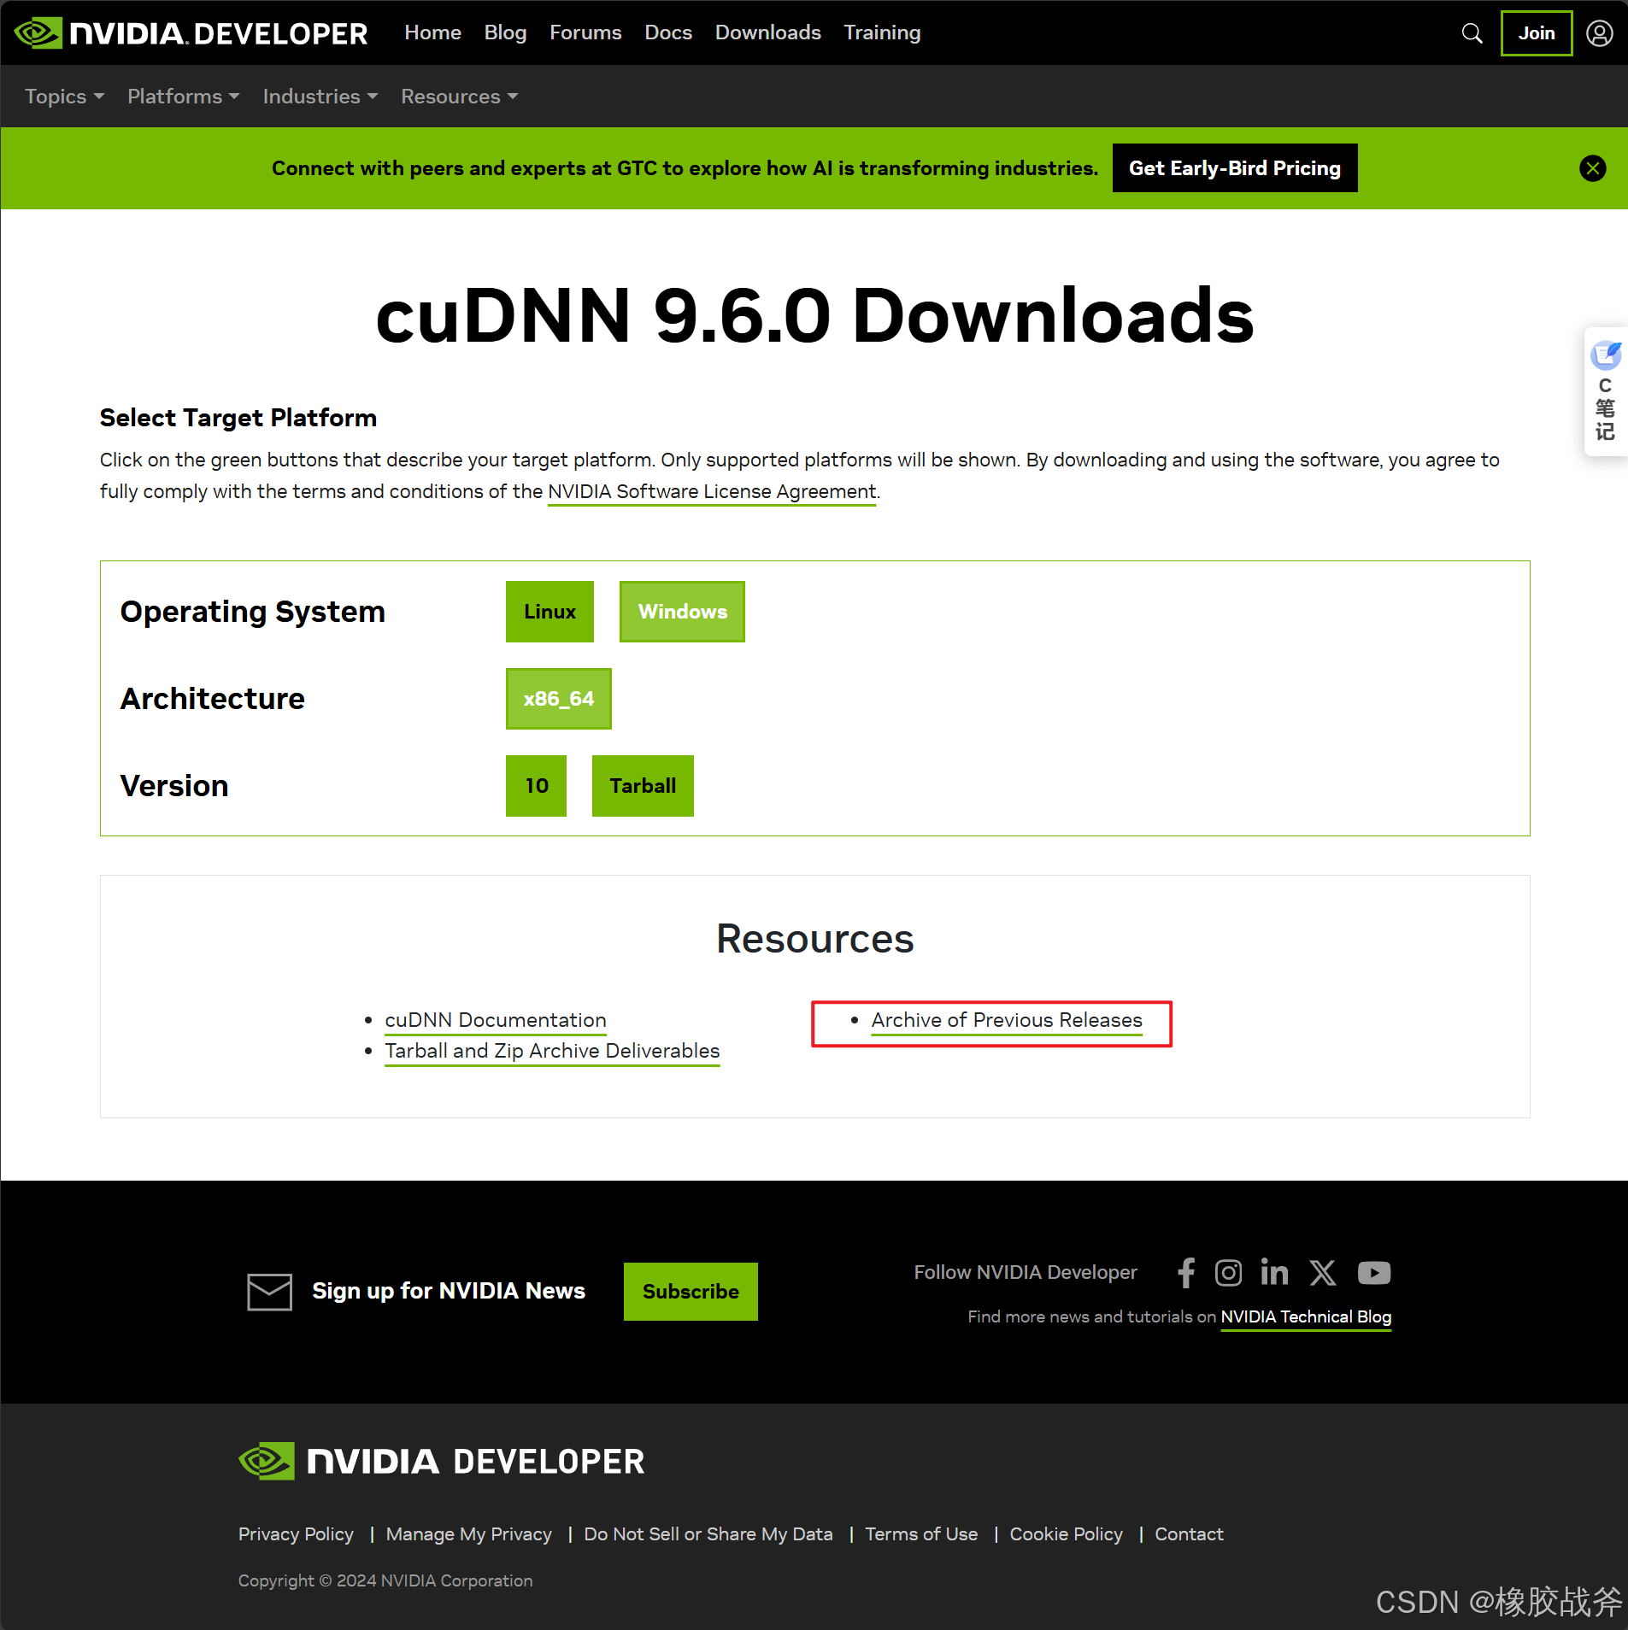Open the CSDN notes side widget

(x=1605, y=391)
